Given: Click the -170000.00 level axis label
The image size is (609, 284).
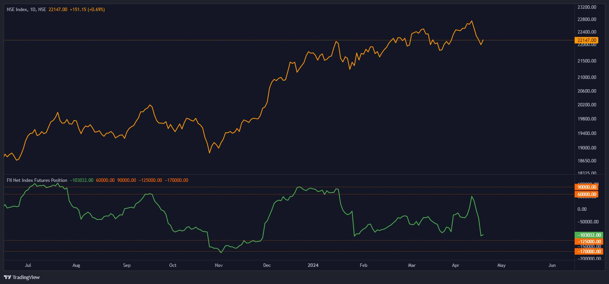Looking at the screenshot, I should tap(588, 252).
